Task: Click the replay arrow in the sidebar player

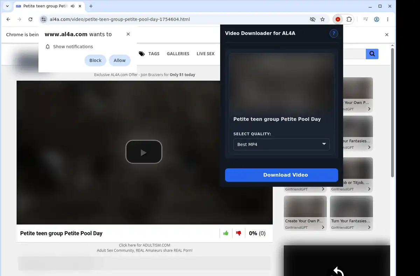Action: [x=337, y=271]
